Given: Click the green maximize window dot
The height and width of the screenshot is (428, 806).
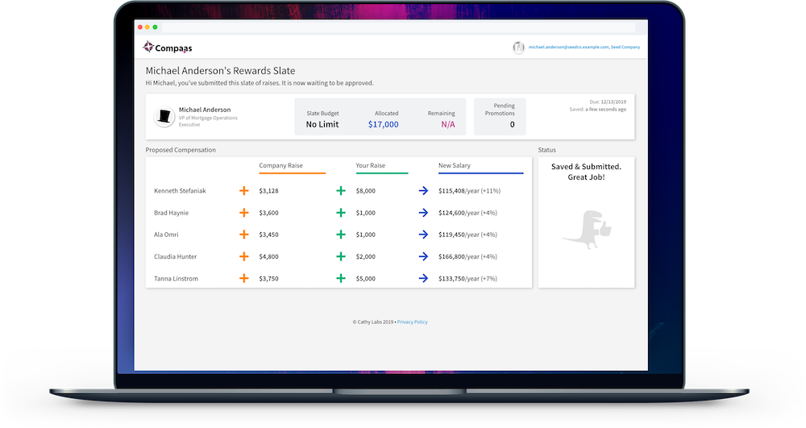Looking at the screenshot, I should pos(156,27).
